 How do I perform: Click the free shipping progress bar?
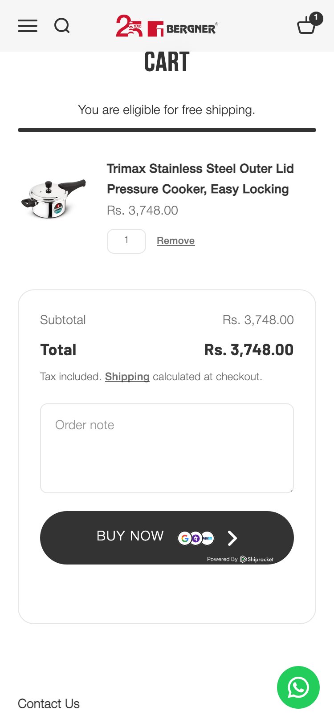pos(167,130)
